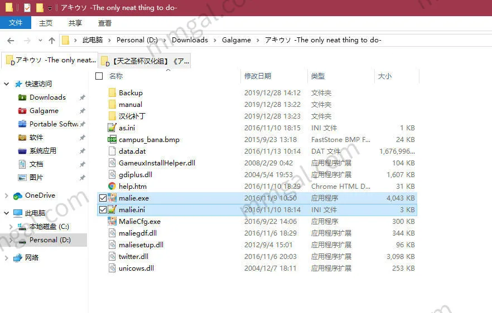This screenshot has height=313, width=492.
Task: Toggle the select-all checkbox in header
Action: point(99,76)
